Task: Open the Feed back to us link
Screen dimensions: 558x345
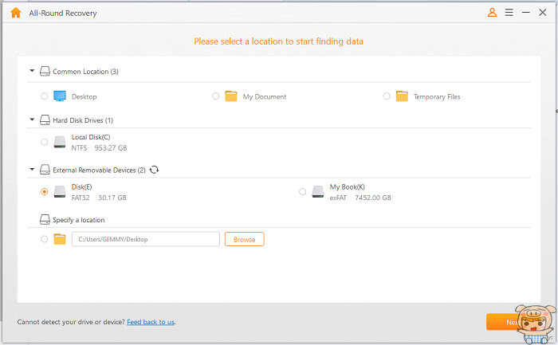Action: tap(151, 322)
